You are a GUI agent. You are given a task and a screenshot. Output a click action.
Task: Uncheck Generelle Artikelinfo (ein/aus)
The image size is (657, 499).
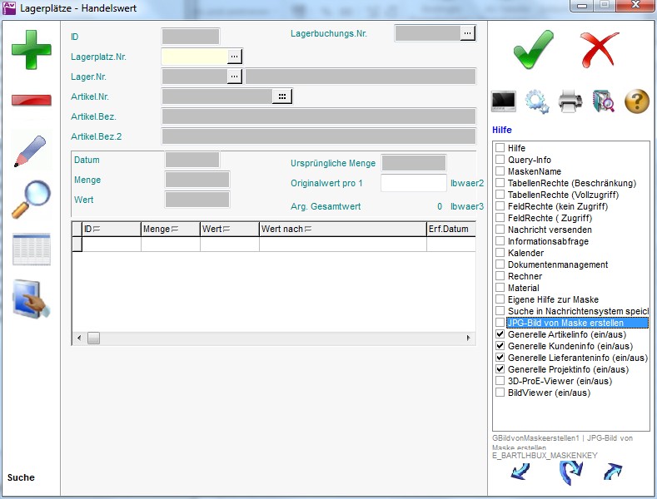500,334
